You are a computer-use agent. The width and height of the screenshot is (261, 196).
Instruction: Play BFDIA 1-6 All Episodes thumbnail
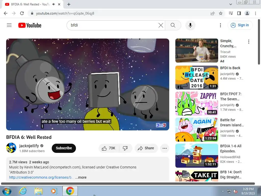(197, 155)
